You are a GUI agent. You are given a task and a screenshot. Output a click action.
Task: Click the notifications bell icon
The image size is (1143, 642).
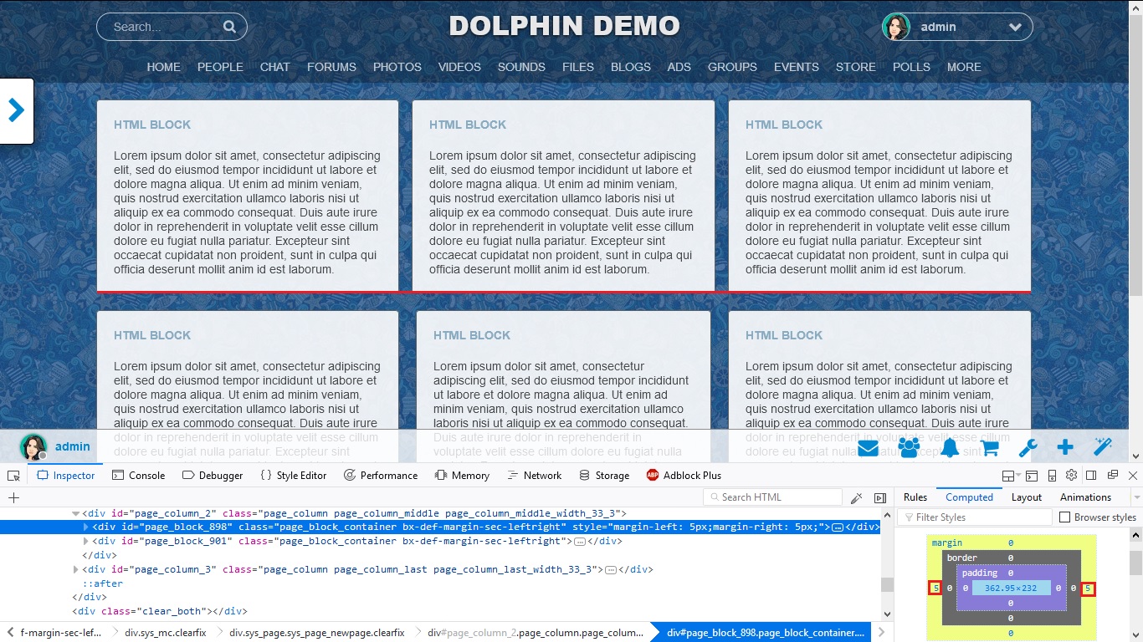click(950, 447)
